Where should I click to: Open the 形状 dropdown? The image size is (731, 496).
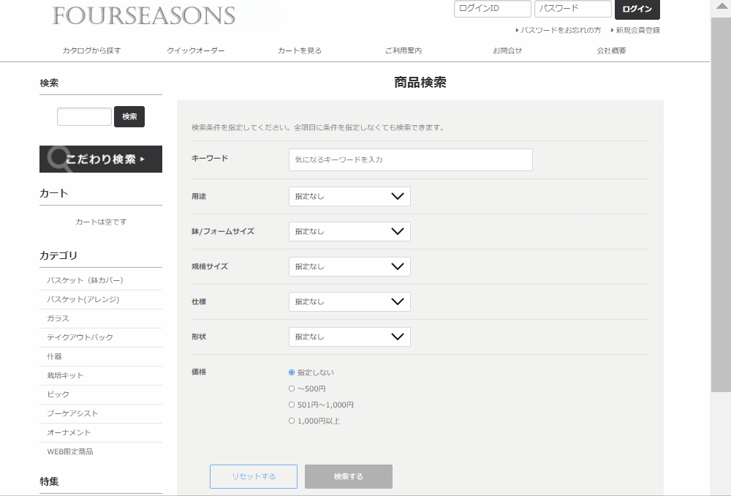[x=349, y=337]
